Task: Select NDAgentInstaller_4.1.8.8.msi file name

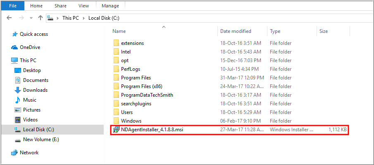Action: click(152, 130)
